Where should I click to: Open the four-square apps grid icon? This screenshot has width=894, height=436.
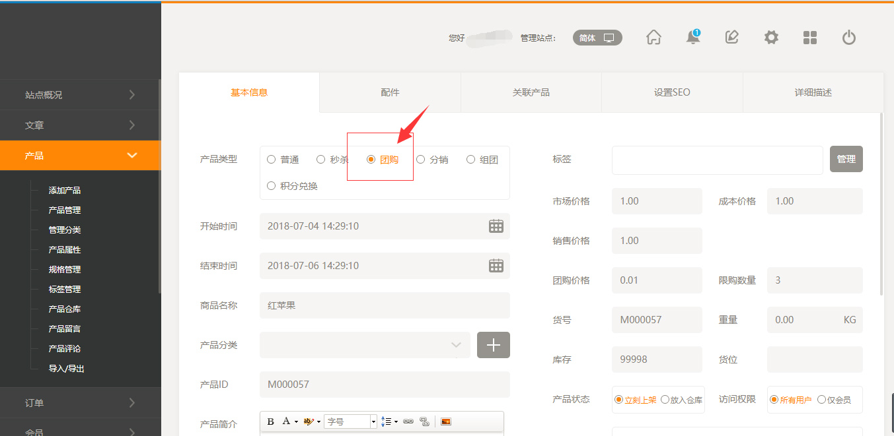(810, 38)
